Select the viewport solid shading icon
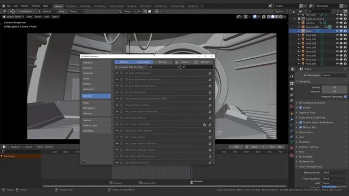Viewport: 349px width, 196px height. 273,17
